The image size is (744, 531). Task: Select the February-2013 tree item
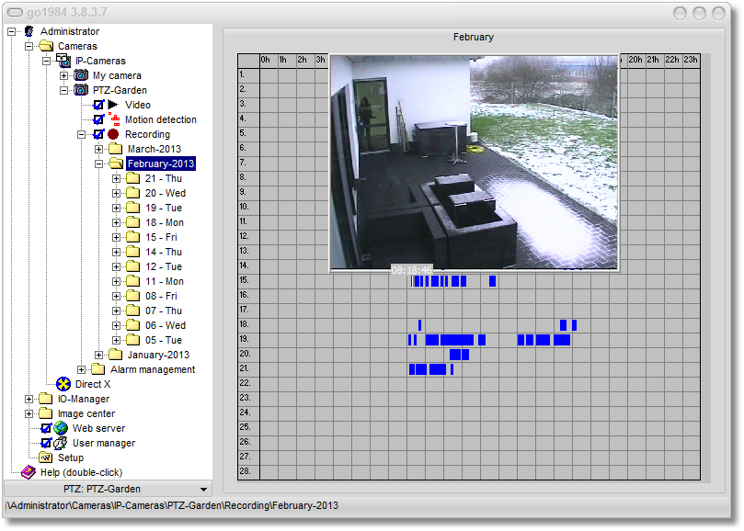point(161,164)
